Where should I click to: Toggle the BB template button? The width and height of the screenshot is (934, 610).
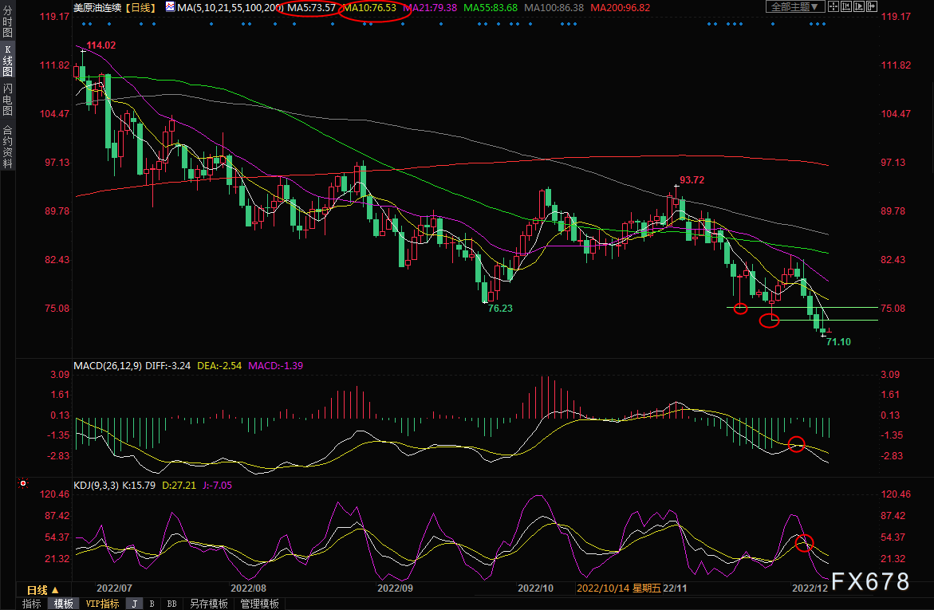[x=171, y=604]
